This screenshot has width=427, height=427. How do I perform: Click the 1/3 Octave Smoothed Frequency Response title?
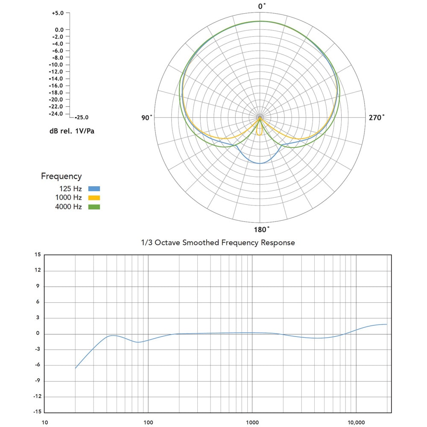(x=218, y=243)
